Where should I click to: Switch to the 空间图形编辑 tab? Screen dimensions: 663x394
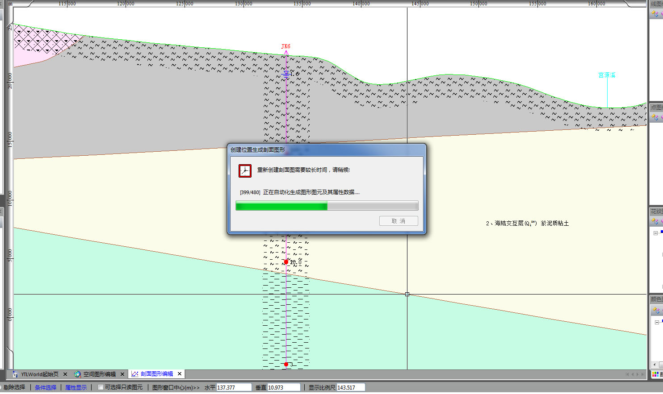tap(99, 374)
